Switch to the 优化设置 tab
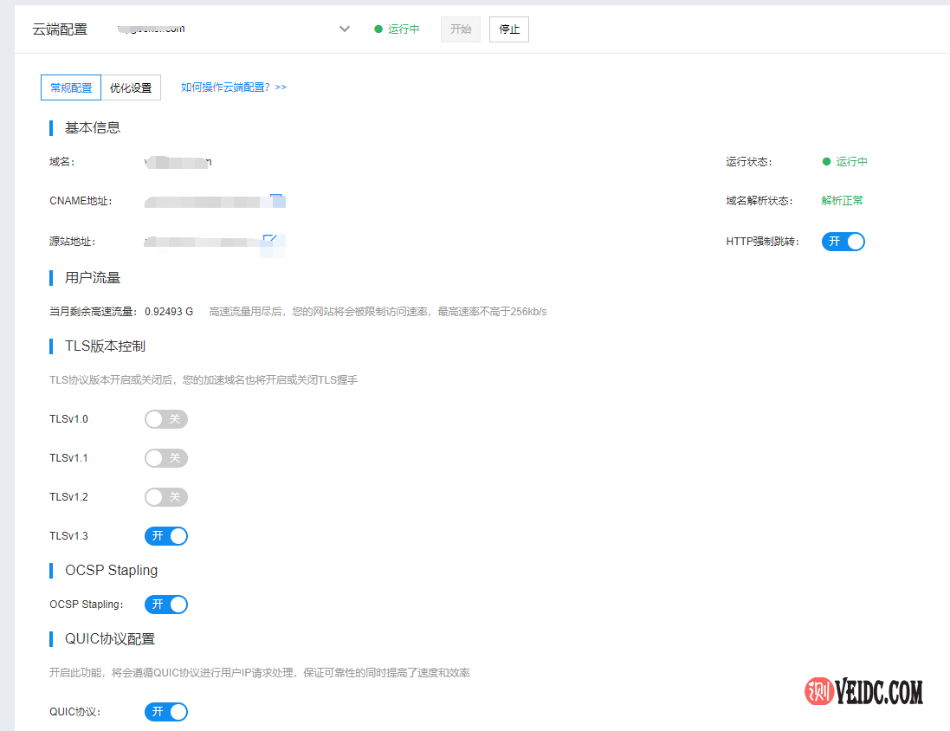Viewport: 950px width, 731px height. tap(130, 87)
